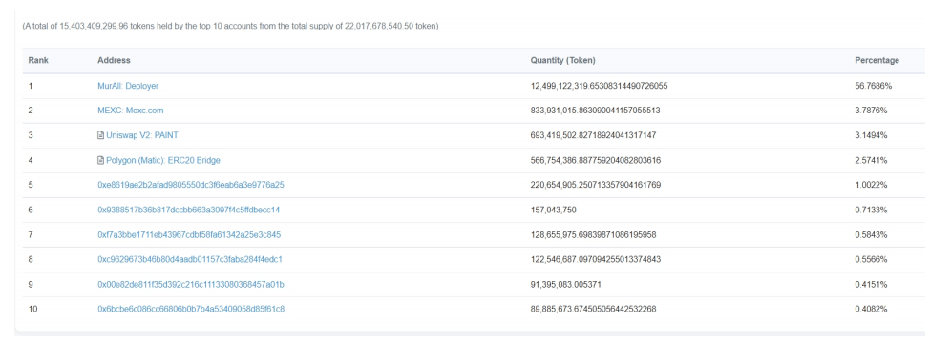Click the 0.5566% percentage cell

click(872, 260)
